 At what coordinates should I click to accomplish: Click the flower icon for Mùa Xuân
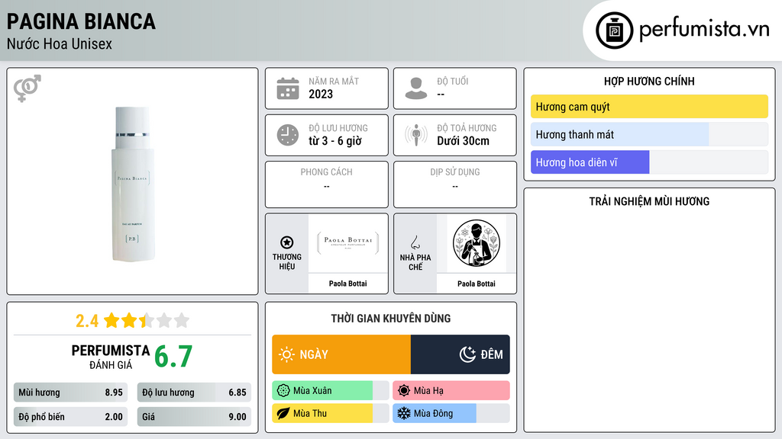coord(283,391)
